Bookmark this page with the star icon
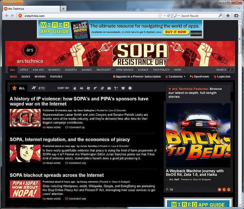Screen dimensions: 244x209 [x=160, y=16]
